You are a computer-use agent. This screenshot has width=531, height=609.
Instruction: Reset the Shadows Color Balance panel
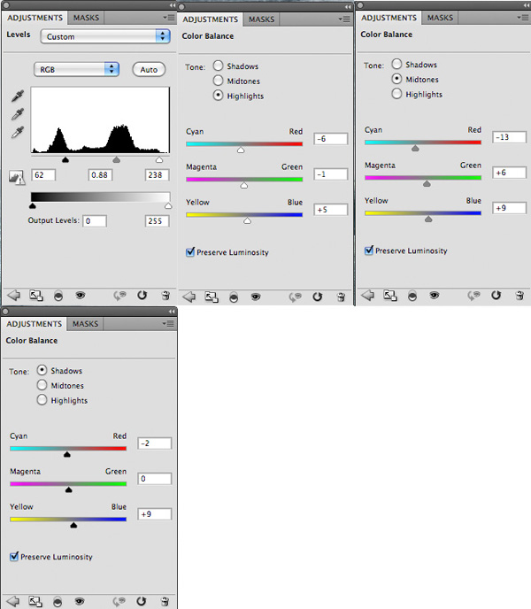point(142,601)
